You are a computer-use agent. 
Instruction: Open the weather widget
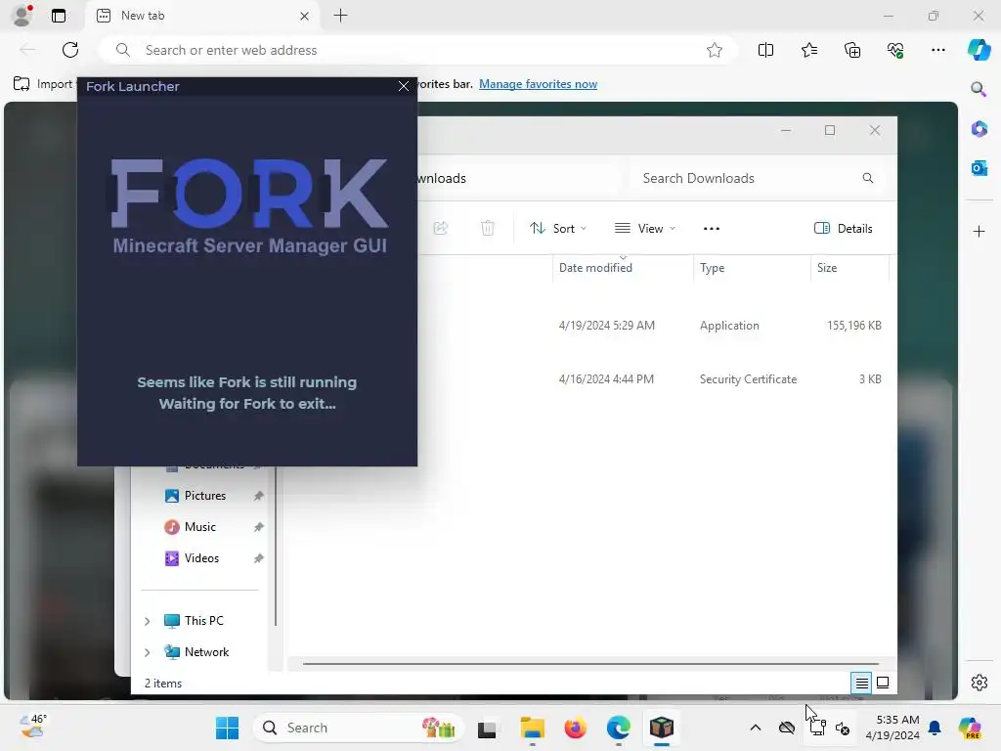coord(32,728)
